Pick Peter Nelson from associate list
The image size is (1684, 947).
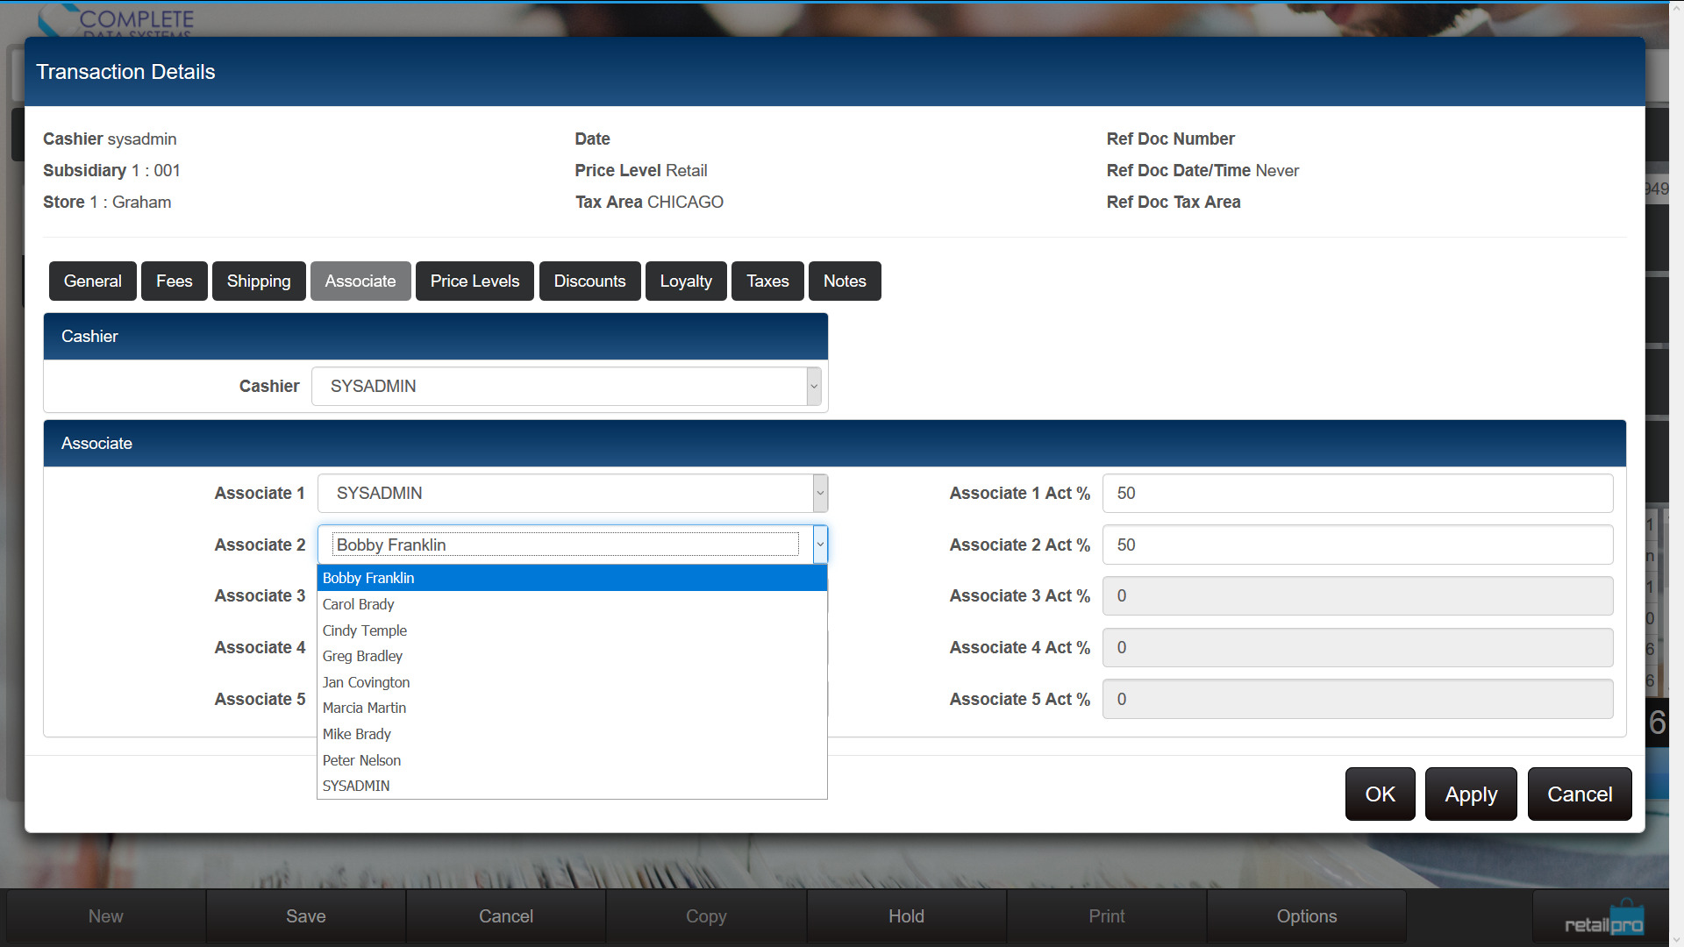(x=361, y=760)
